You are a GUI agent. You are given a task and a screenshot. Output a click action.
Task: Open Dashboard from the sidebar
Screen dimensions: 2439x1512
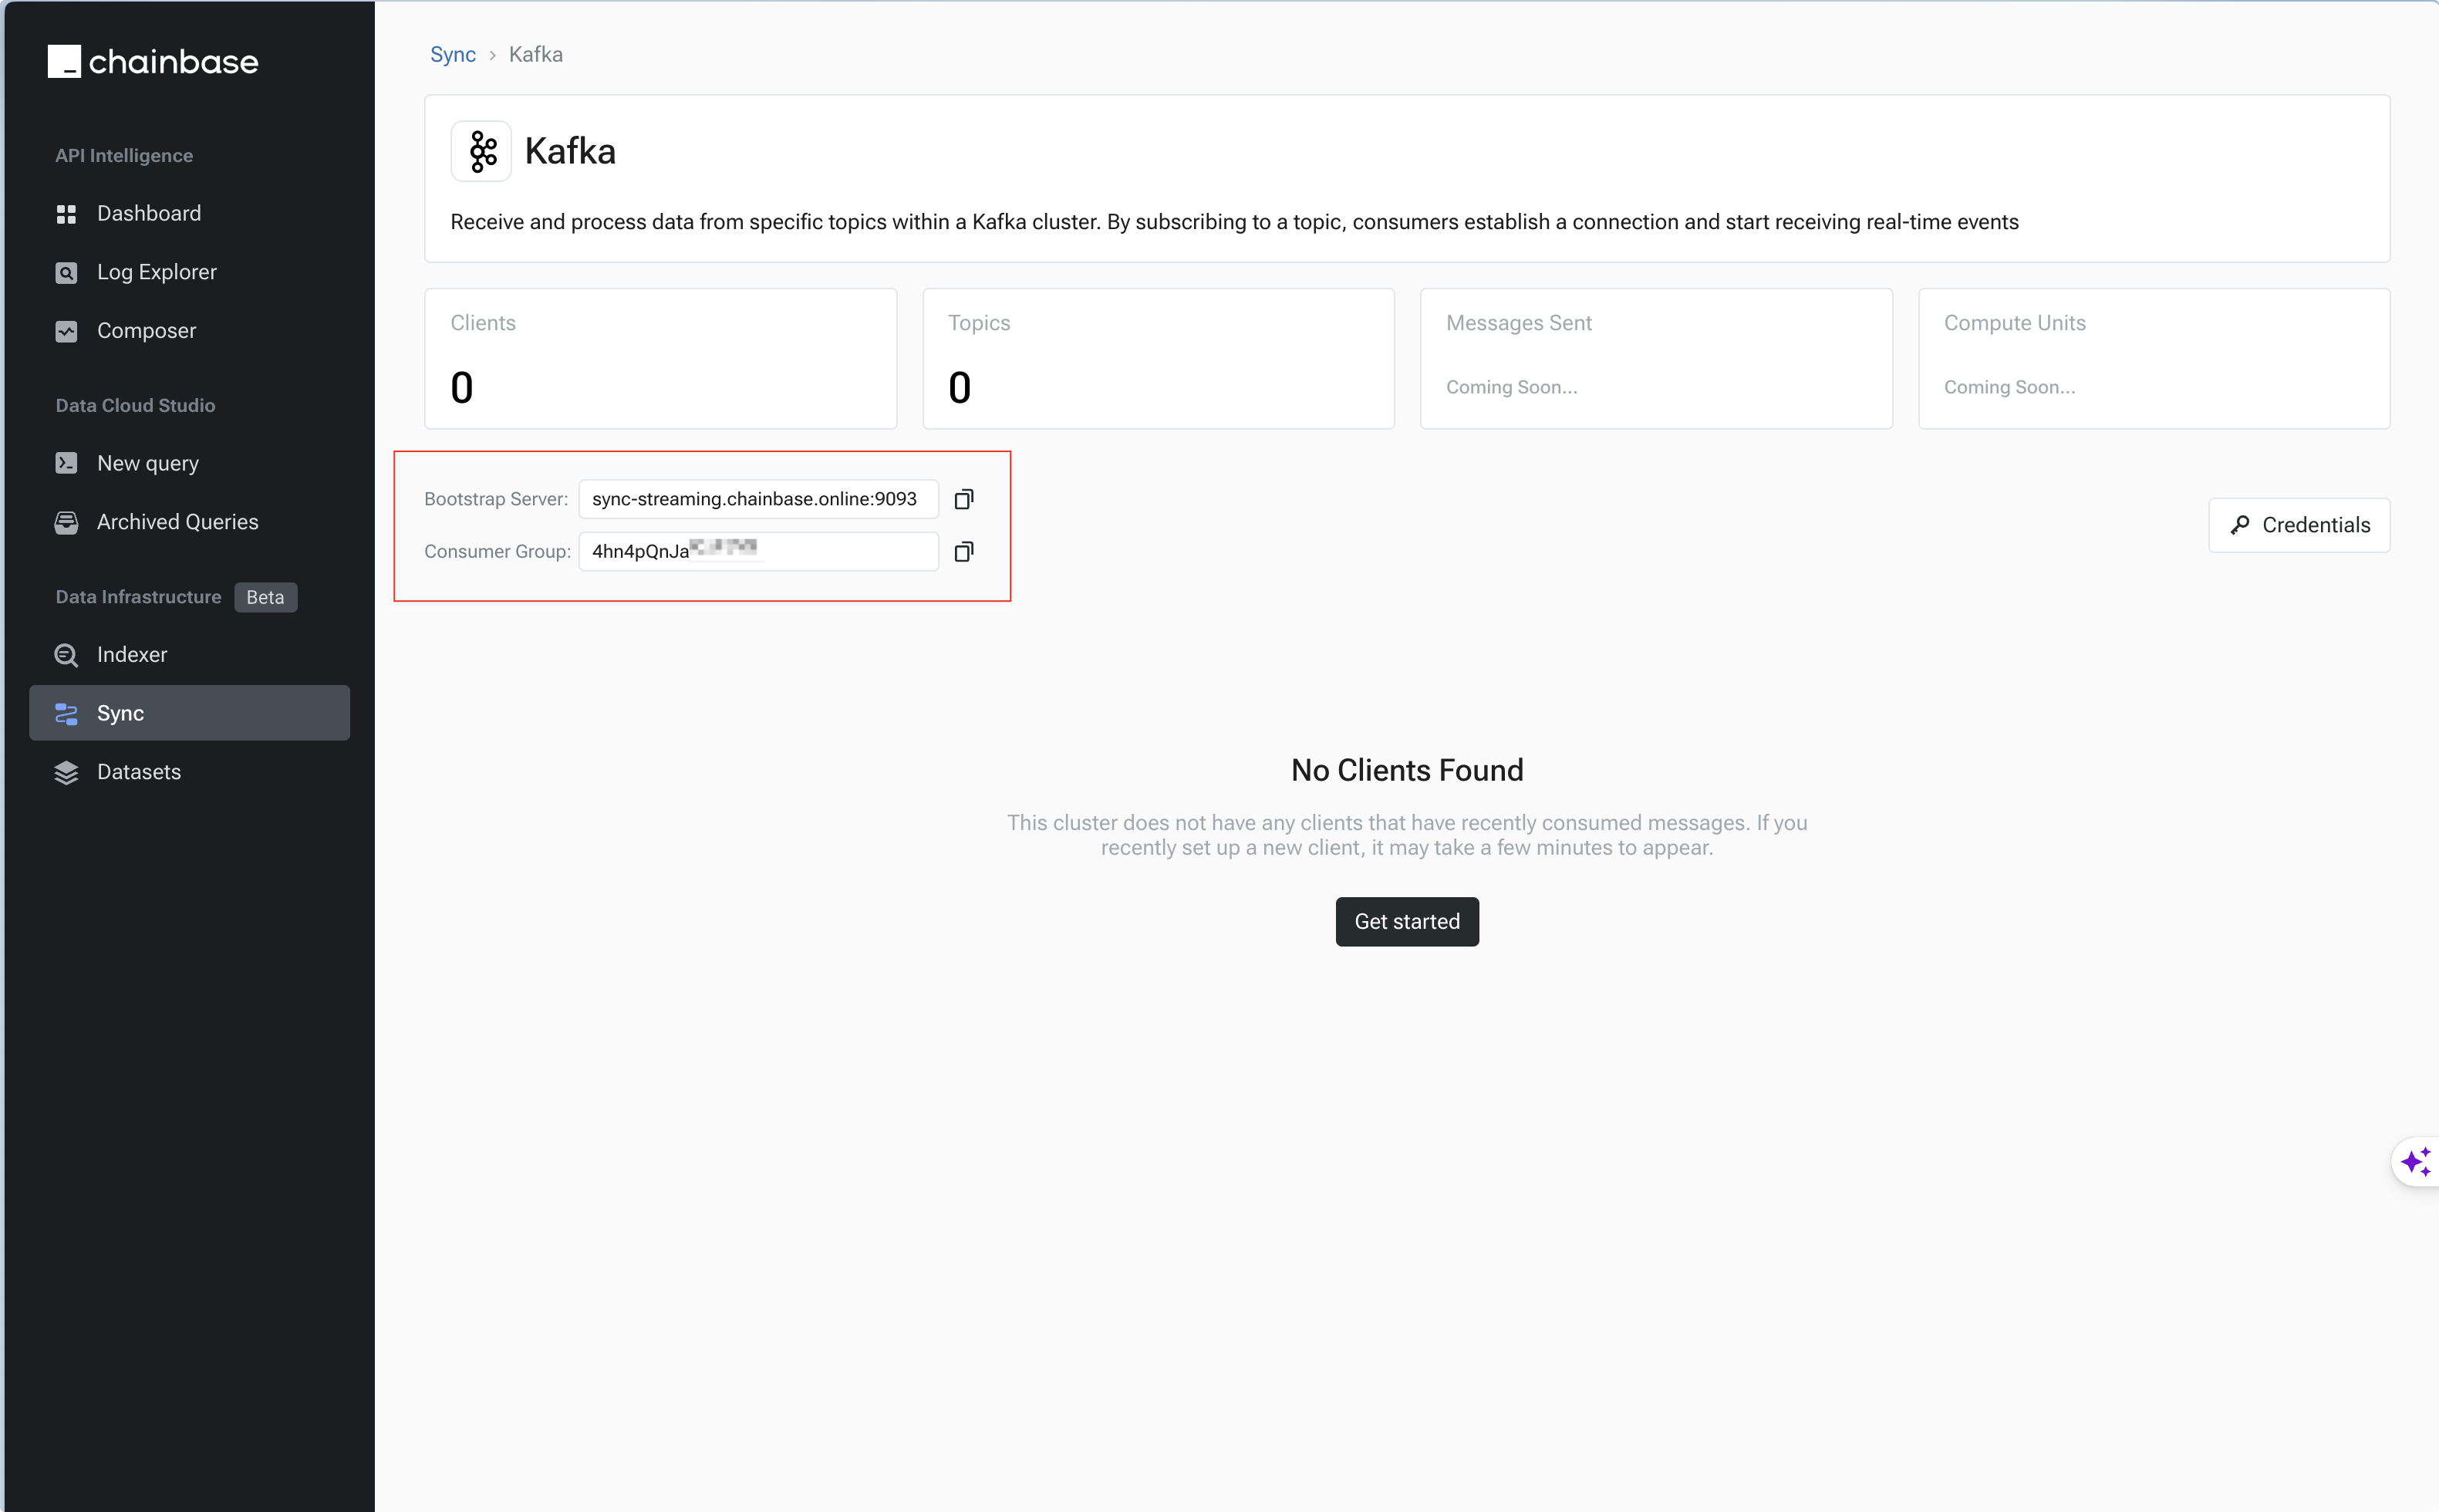pos(148,214)
